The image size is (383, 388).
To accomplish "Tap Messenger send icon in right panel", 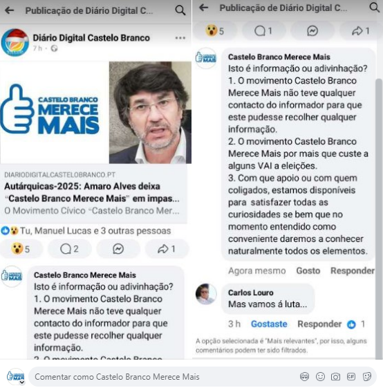I will pos(312,31).
